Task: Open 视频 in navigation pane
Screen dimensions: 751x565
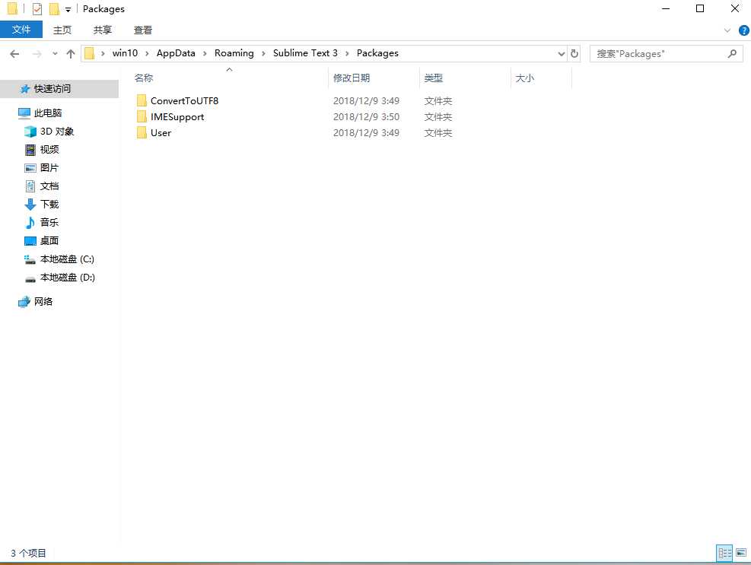Action: (49, 149)
